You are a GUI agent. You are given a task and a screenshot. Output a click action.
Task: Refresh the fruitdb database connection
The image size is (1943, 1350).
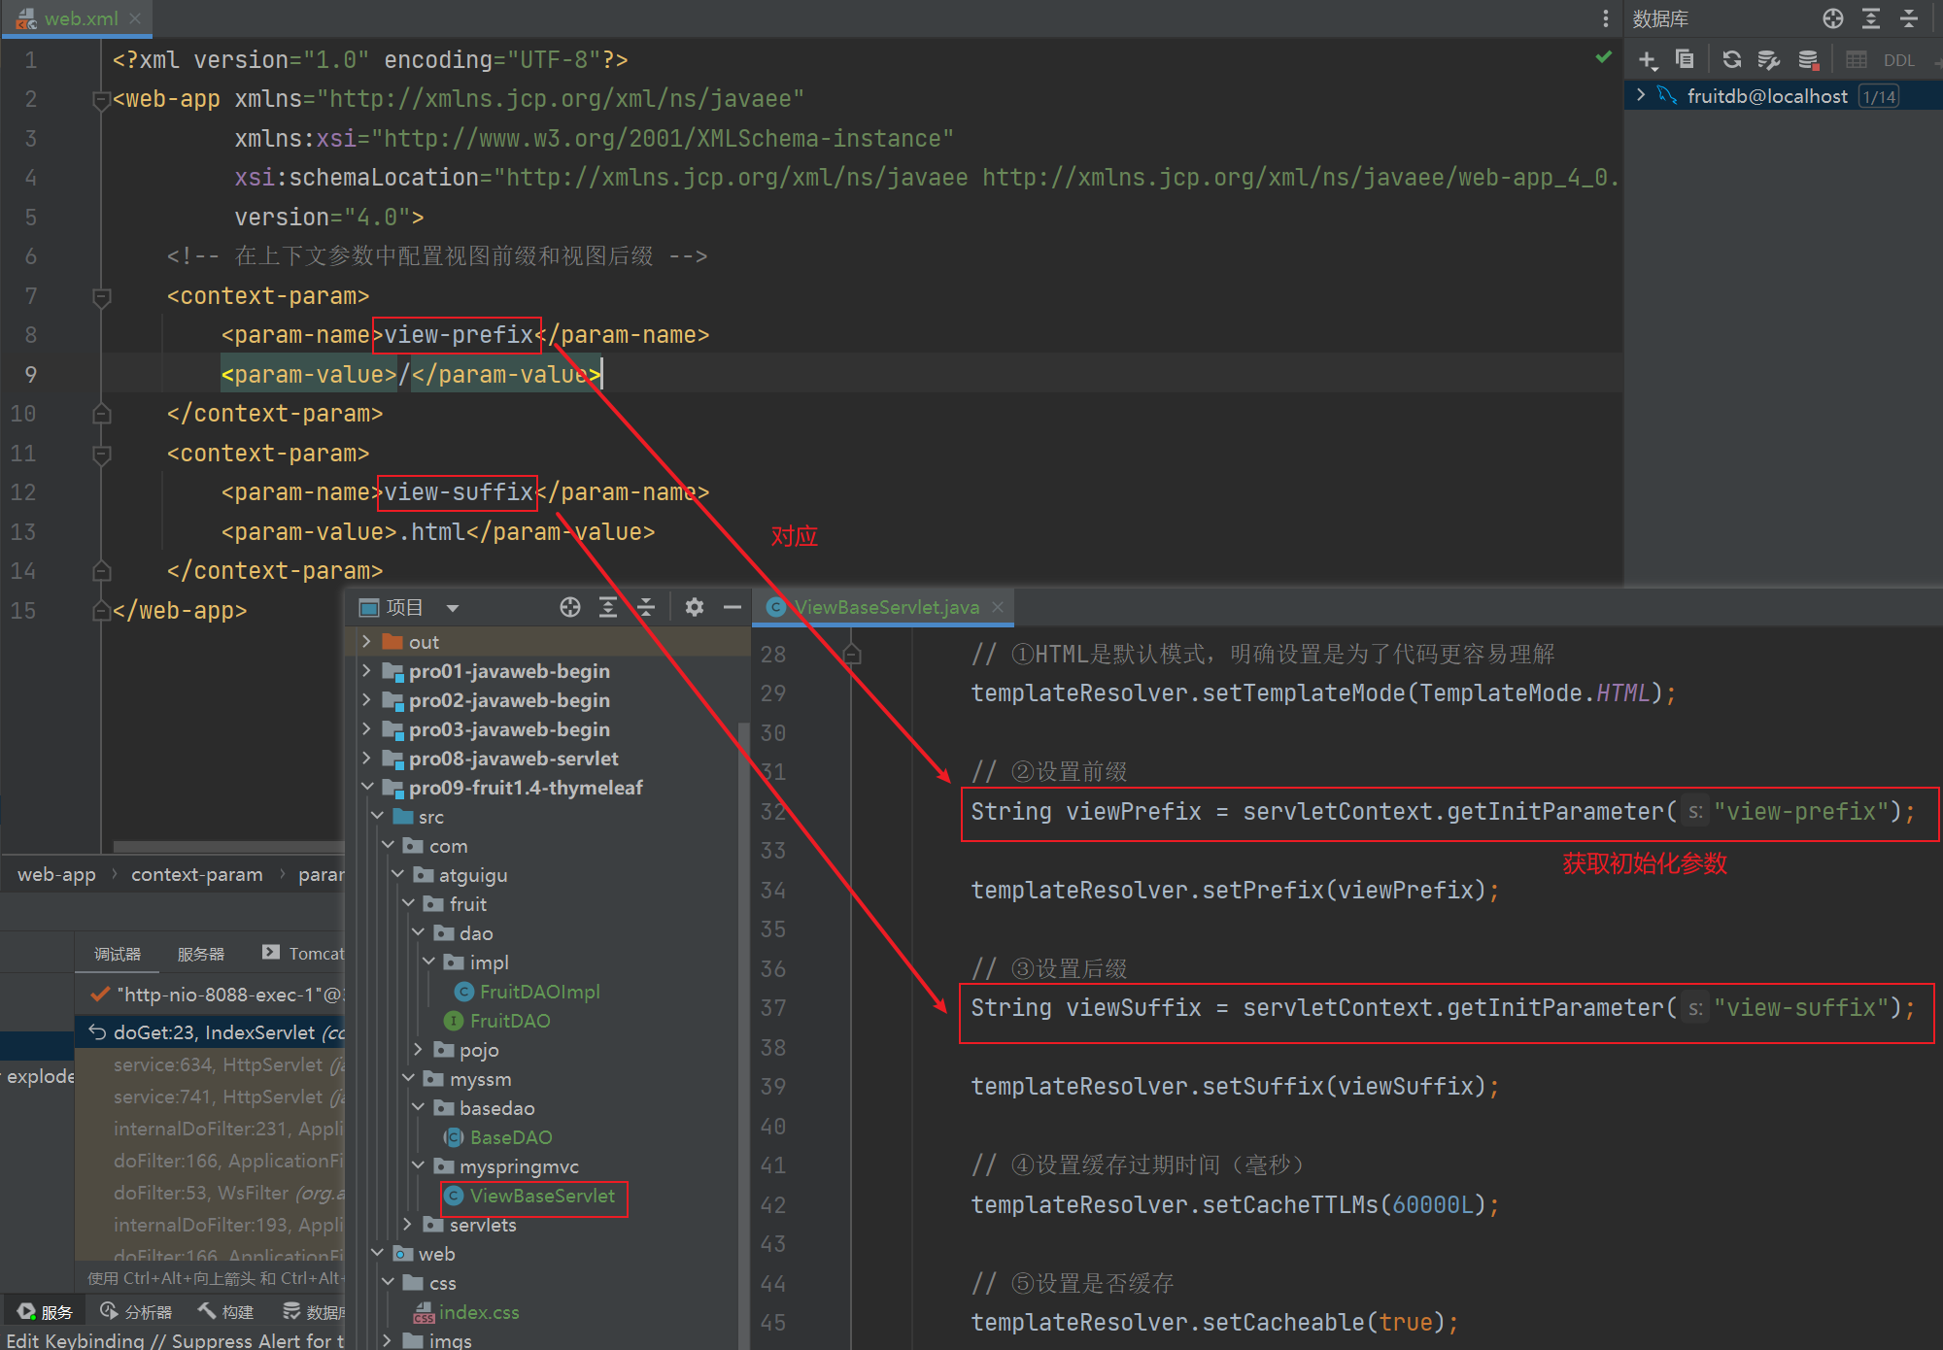tap(1731, 59)
